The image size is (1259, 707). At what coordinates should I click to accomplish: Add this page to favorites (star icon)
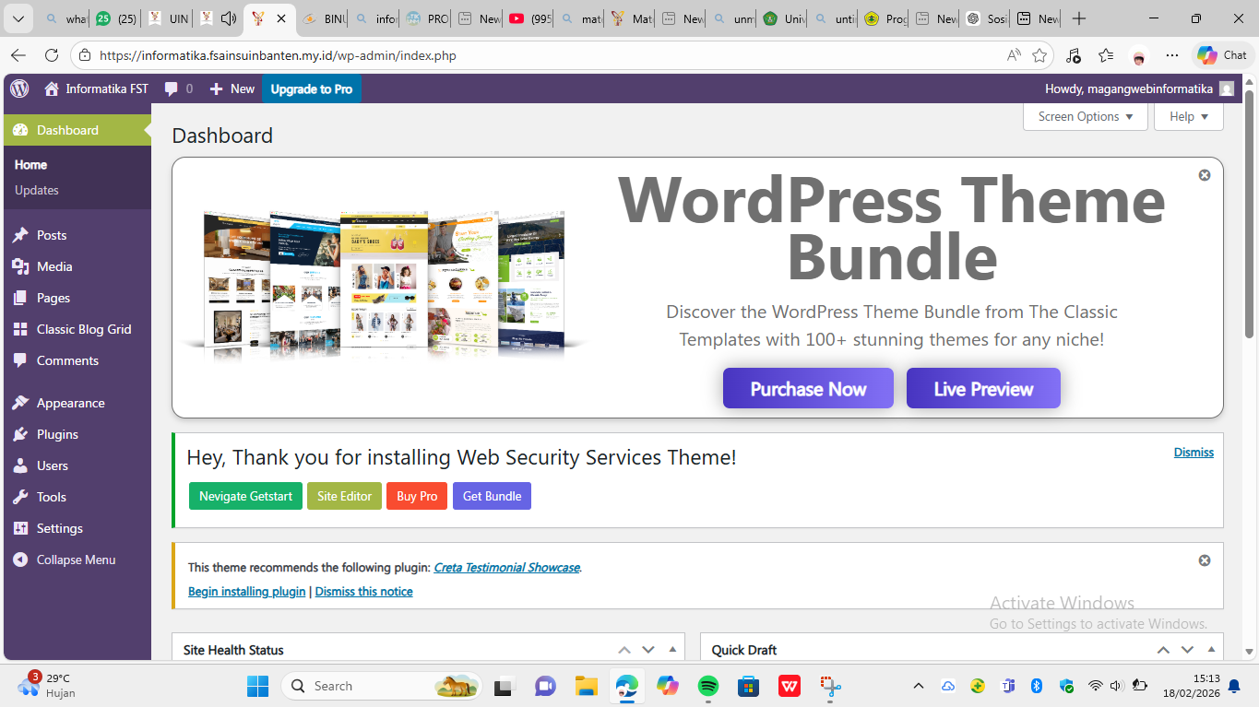click(x=1039, y=55)
